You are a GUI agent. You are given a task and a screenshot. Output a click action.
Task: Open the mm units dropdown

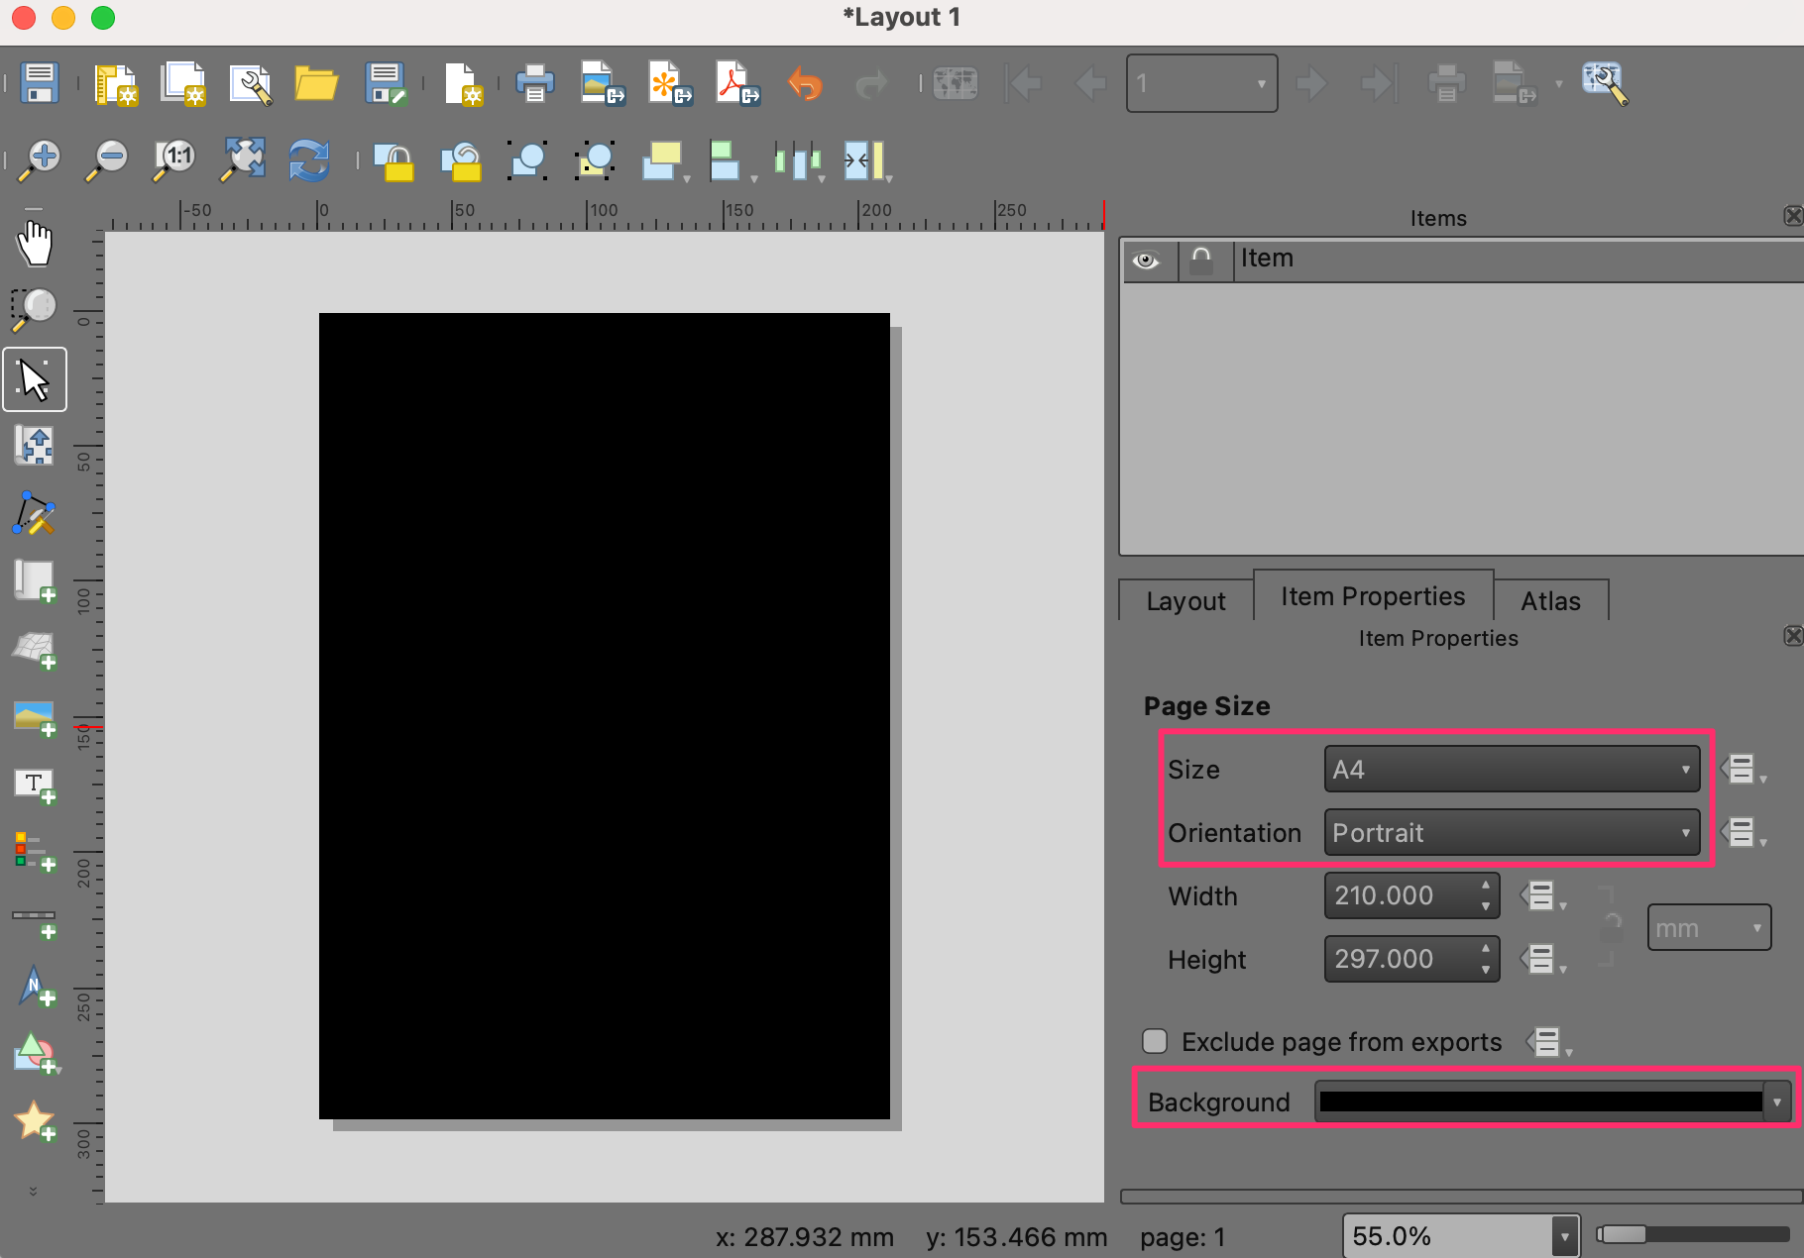click(x=1708, y=928)
